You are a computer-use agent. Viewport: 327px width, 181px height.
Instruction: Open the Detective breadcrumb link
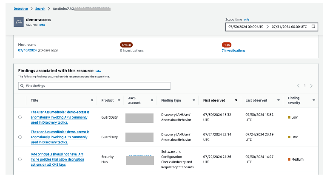pyautogui.click(x=21, y=8)
